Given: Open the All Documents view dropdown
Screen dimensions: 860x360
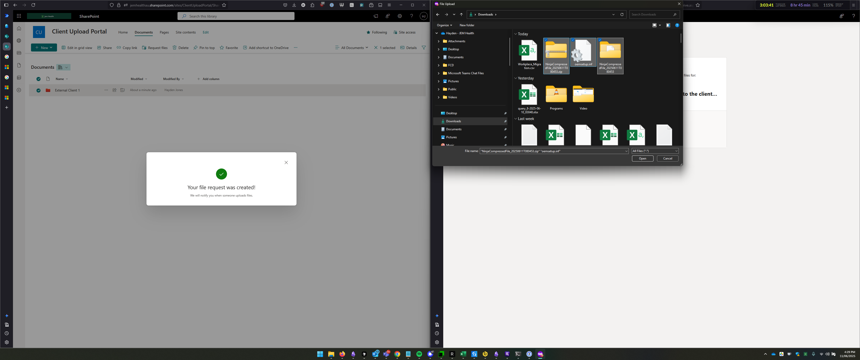Looking at the screenshot, I should (351, 48).
